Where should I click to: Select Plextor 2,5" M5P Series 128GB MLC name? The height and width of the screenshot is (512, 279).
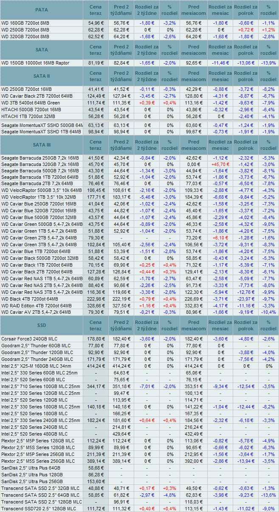point(37,441)
